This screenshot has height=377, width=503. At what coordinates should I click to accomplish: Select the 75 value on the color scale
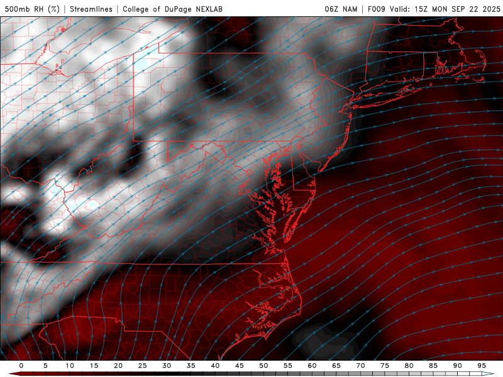click(x=385, y=366)
